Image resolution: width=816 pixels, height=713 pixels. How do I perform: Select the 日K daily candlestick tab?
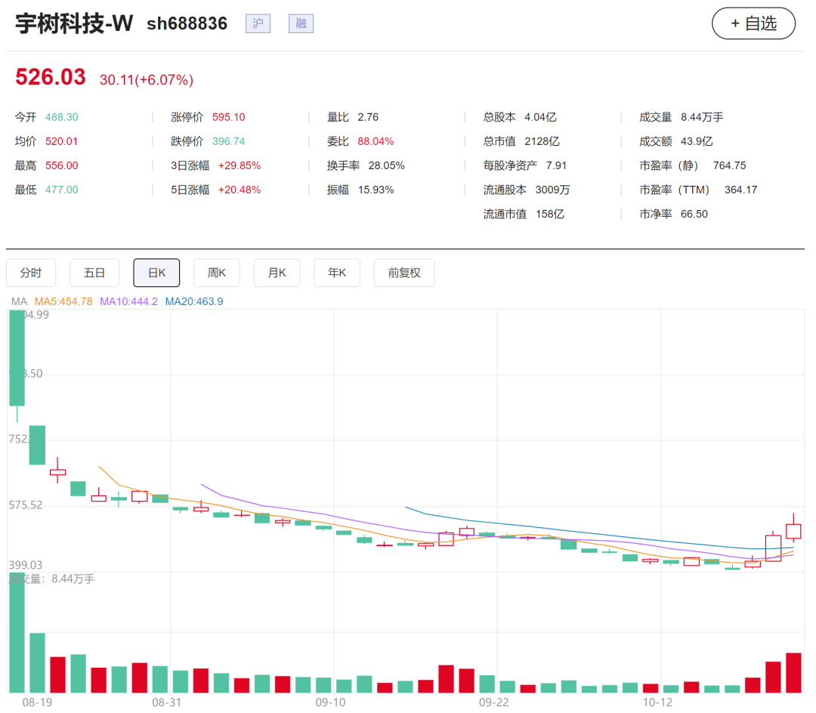coord(156,273)
